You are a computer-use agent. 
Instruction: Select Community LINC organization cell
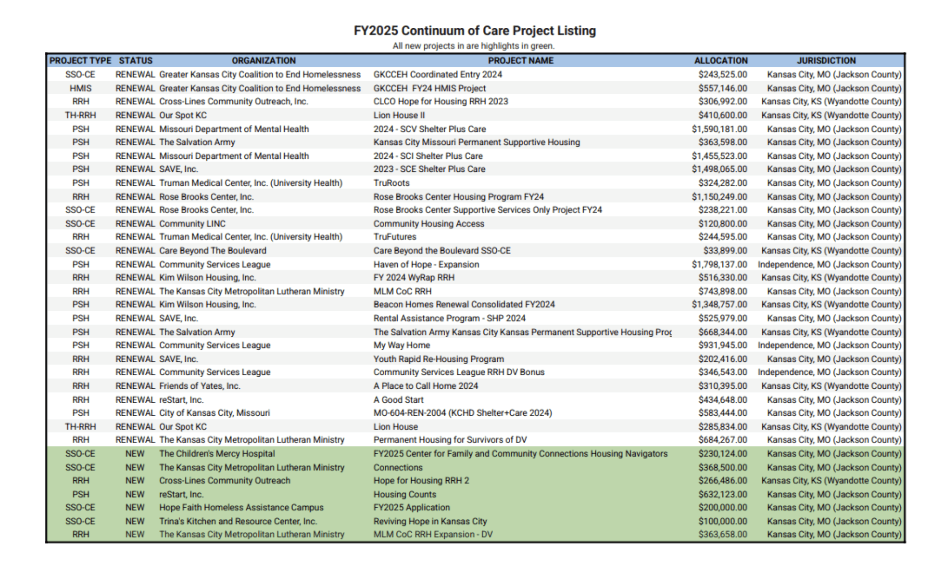192,224
